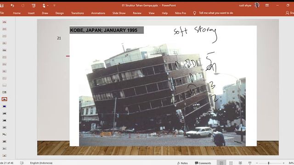Click the user profile picture
This screenshot has height=165, width=294.
click(257, 5)
